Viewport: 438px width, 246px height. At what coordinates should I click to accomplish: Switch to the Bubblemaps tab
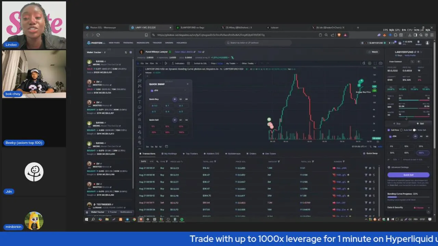point(233,154)
